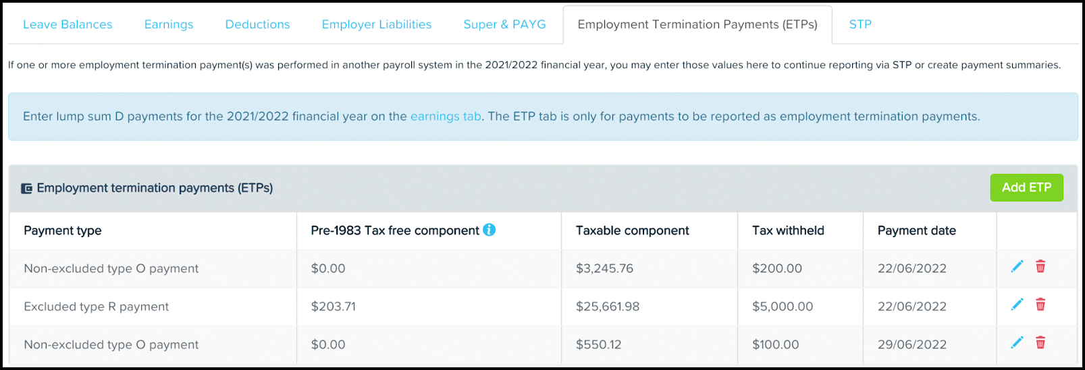Delete the 29/06/2022 type O payment
The width and height of the screenshot is (1085, 370).
pyautogui.click(x=1040, y=342)
